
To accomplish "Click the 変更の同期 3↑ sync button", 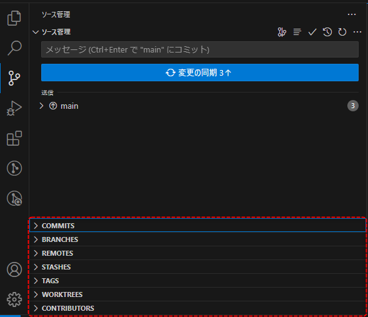I will [200, 73].
